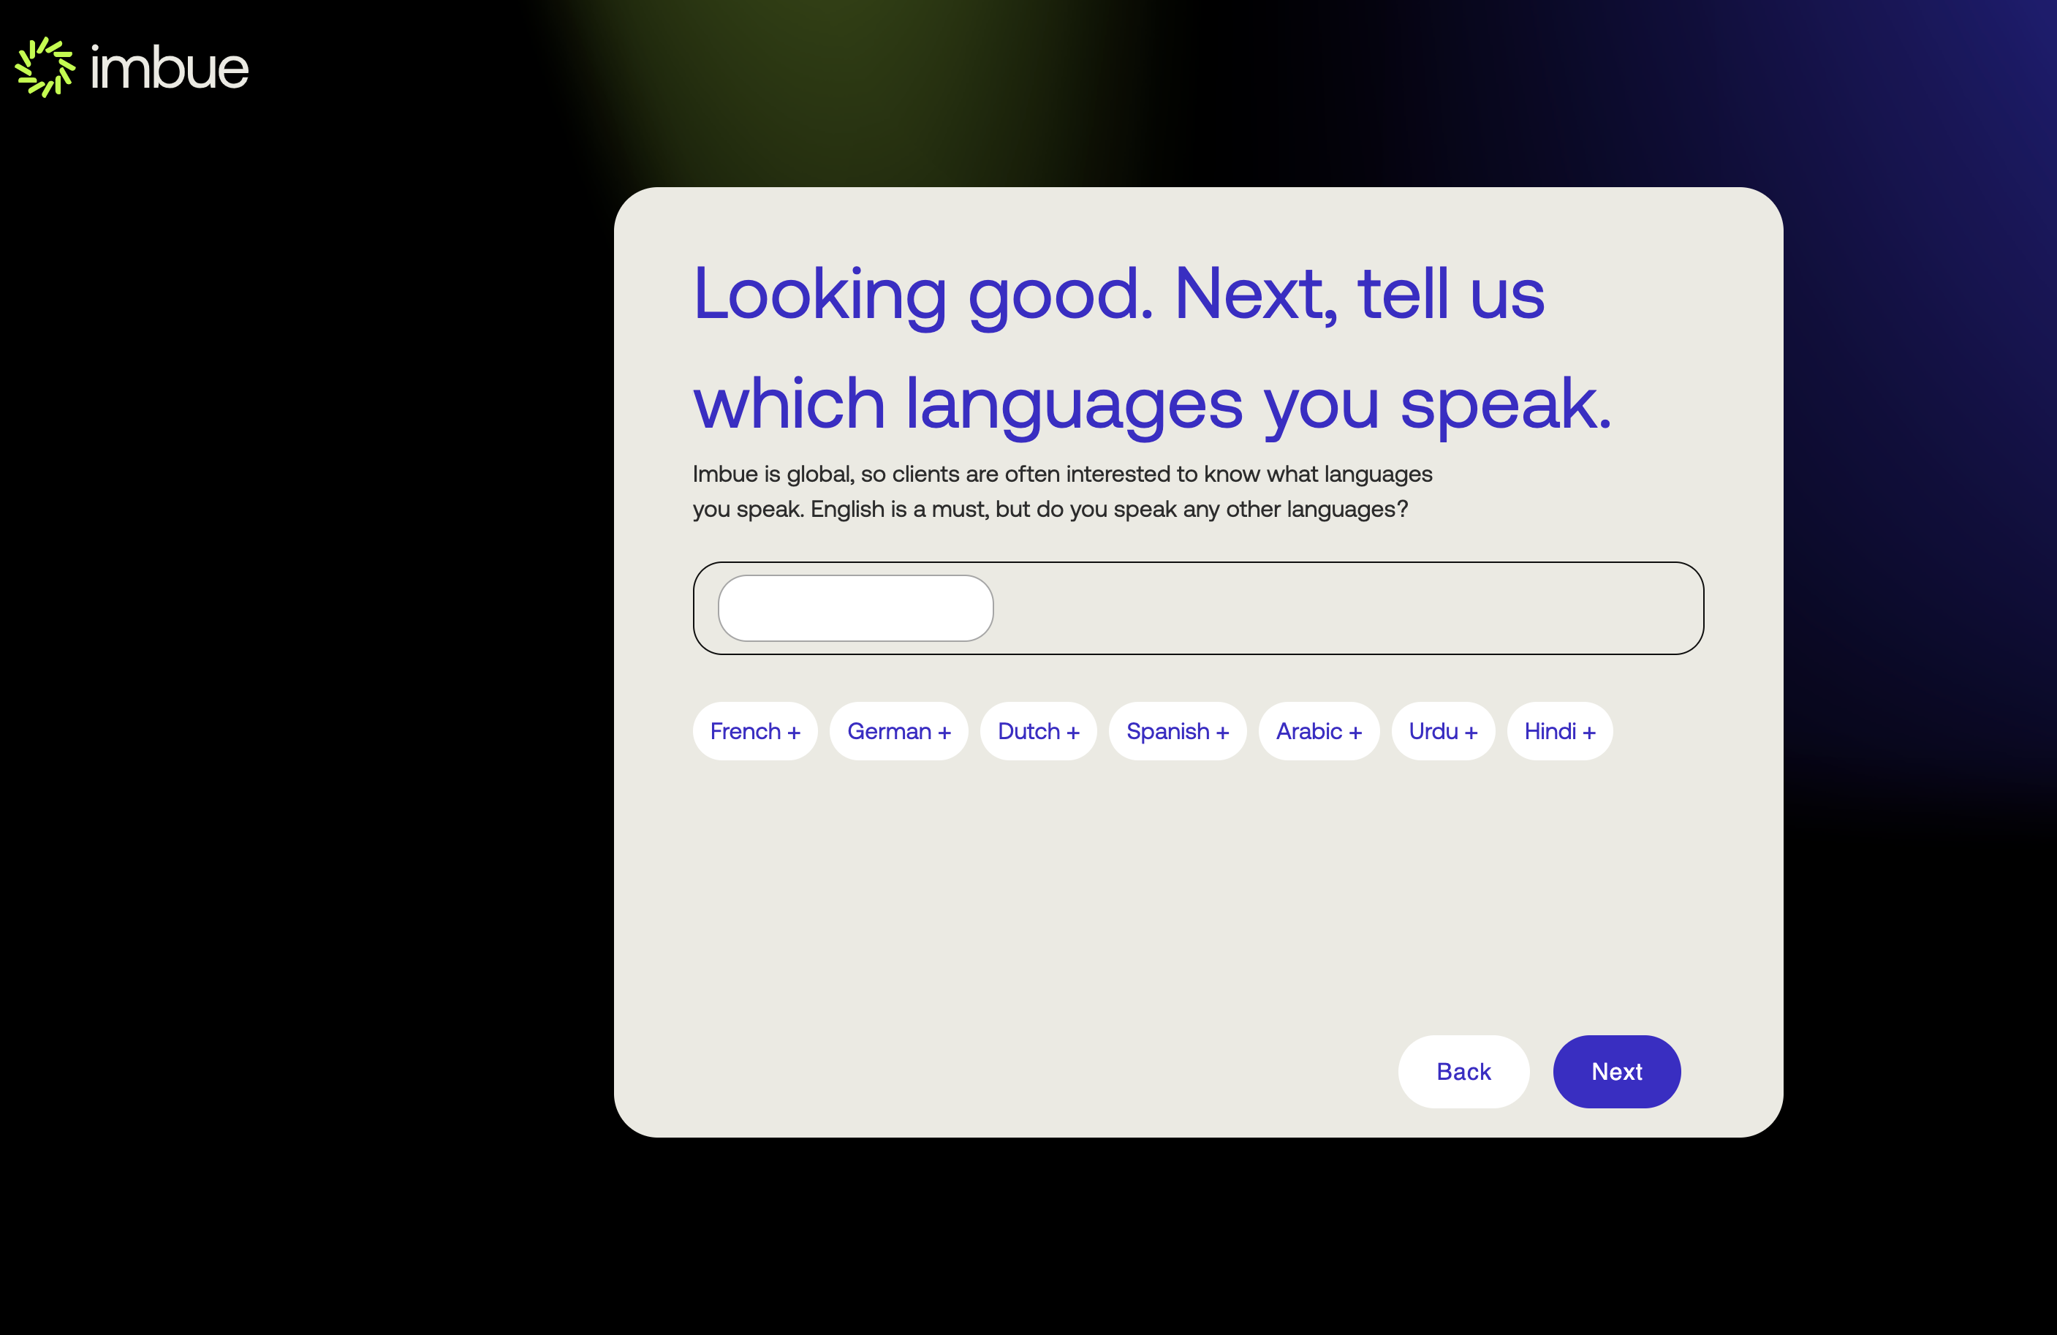Viewport: 2057px width, 1335px height.
Task: Click the Hindi language suggestion chip
Action: coord(1559,730)
